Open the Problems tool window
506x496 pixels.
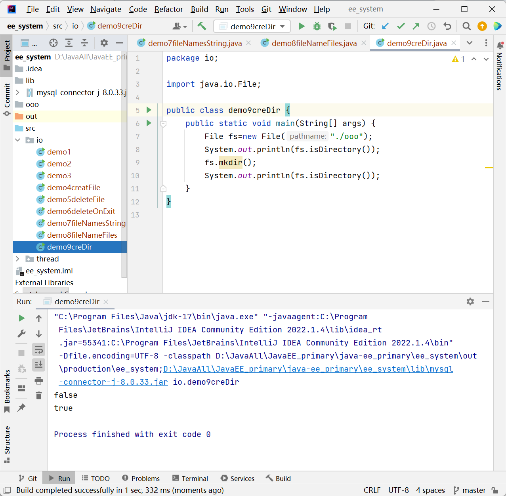click(141, 478)
